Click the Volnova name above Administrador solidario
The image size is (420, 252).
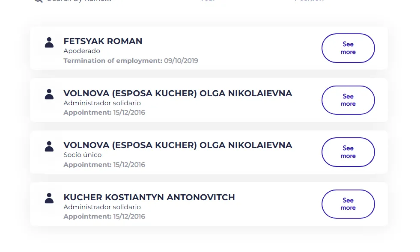pyautogui.click(x=178, y=93)
